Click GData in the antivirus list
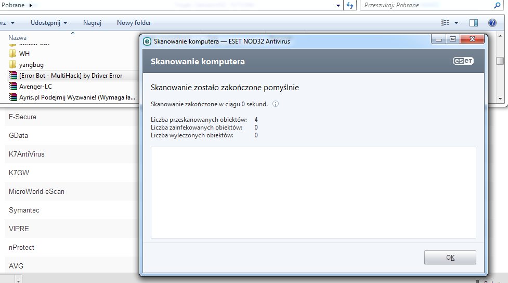This screenshot has height=283, width=508. pos(19,135)
